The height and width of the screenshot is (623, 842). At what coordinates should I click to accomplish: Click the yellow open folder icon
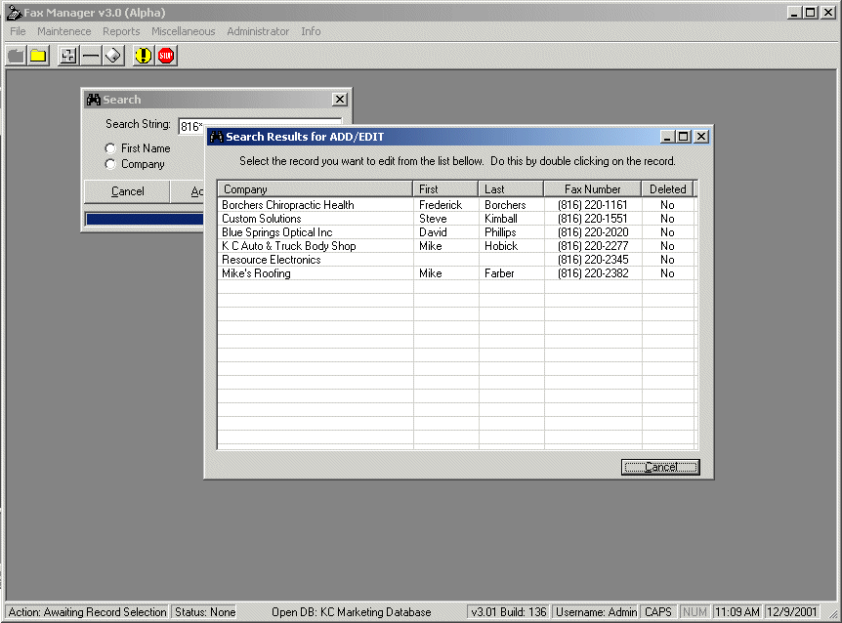tap(38, 56)
